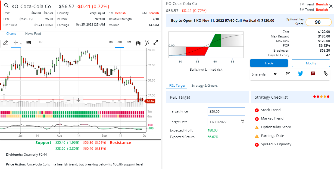Open the chart annotation comment tool

(x=29, y=42)
